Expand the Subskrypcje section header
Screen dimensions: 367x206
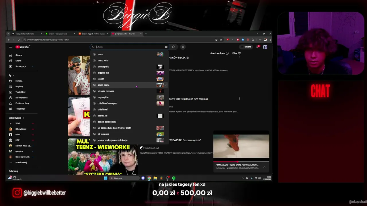tap(16, 118)
